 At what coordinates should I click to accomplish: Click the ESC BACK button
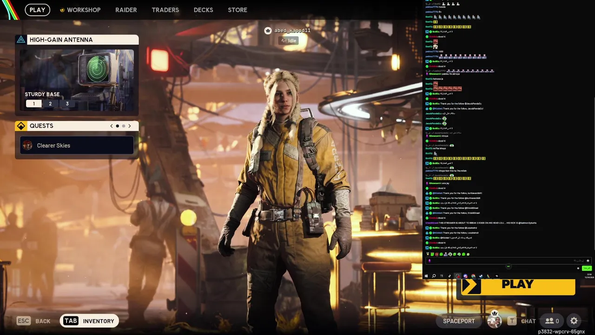(33, 321)
